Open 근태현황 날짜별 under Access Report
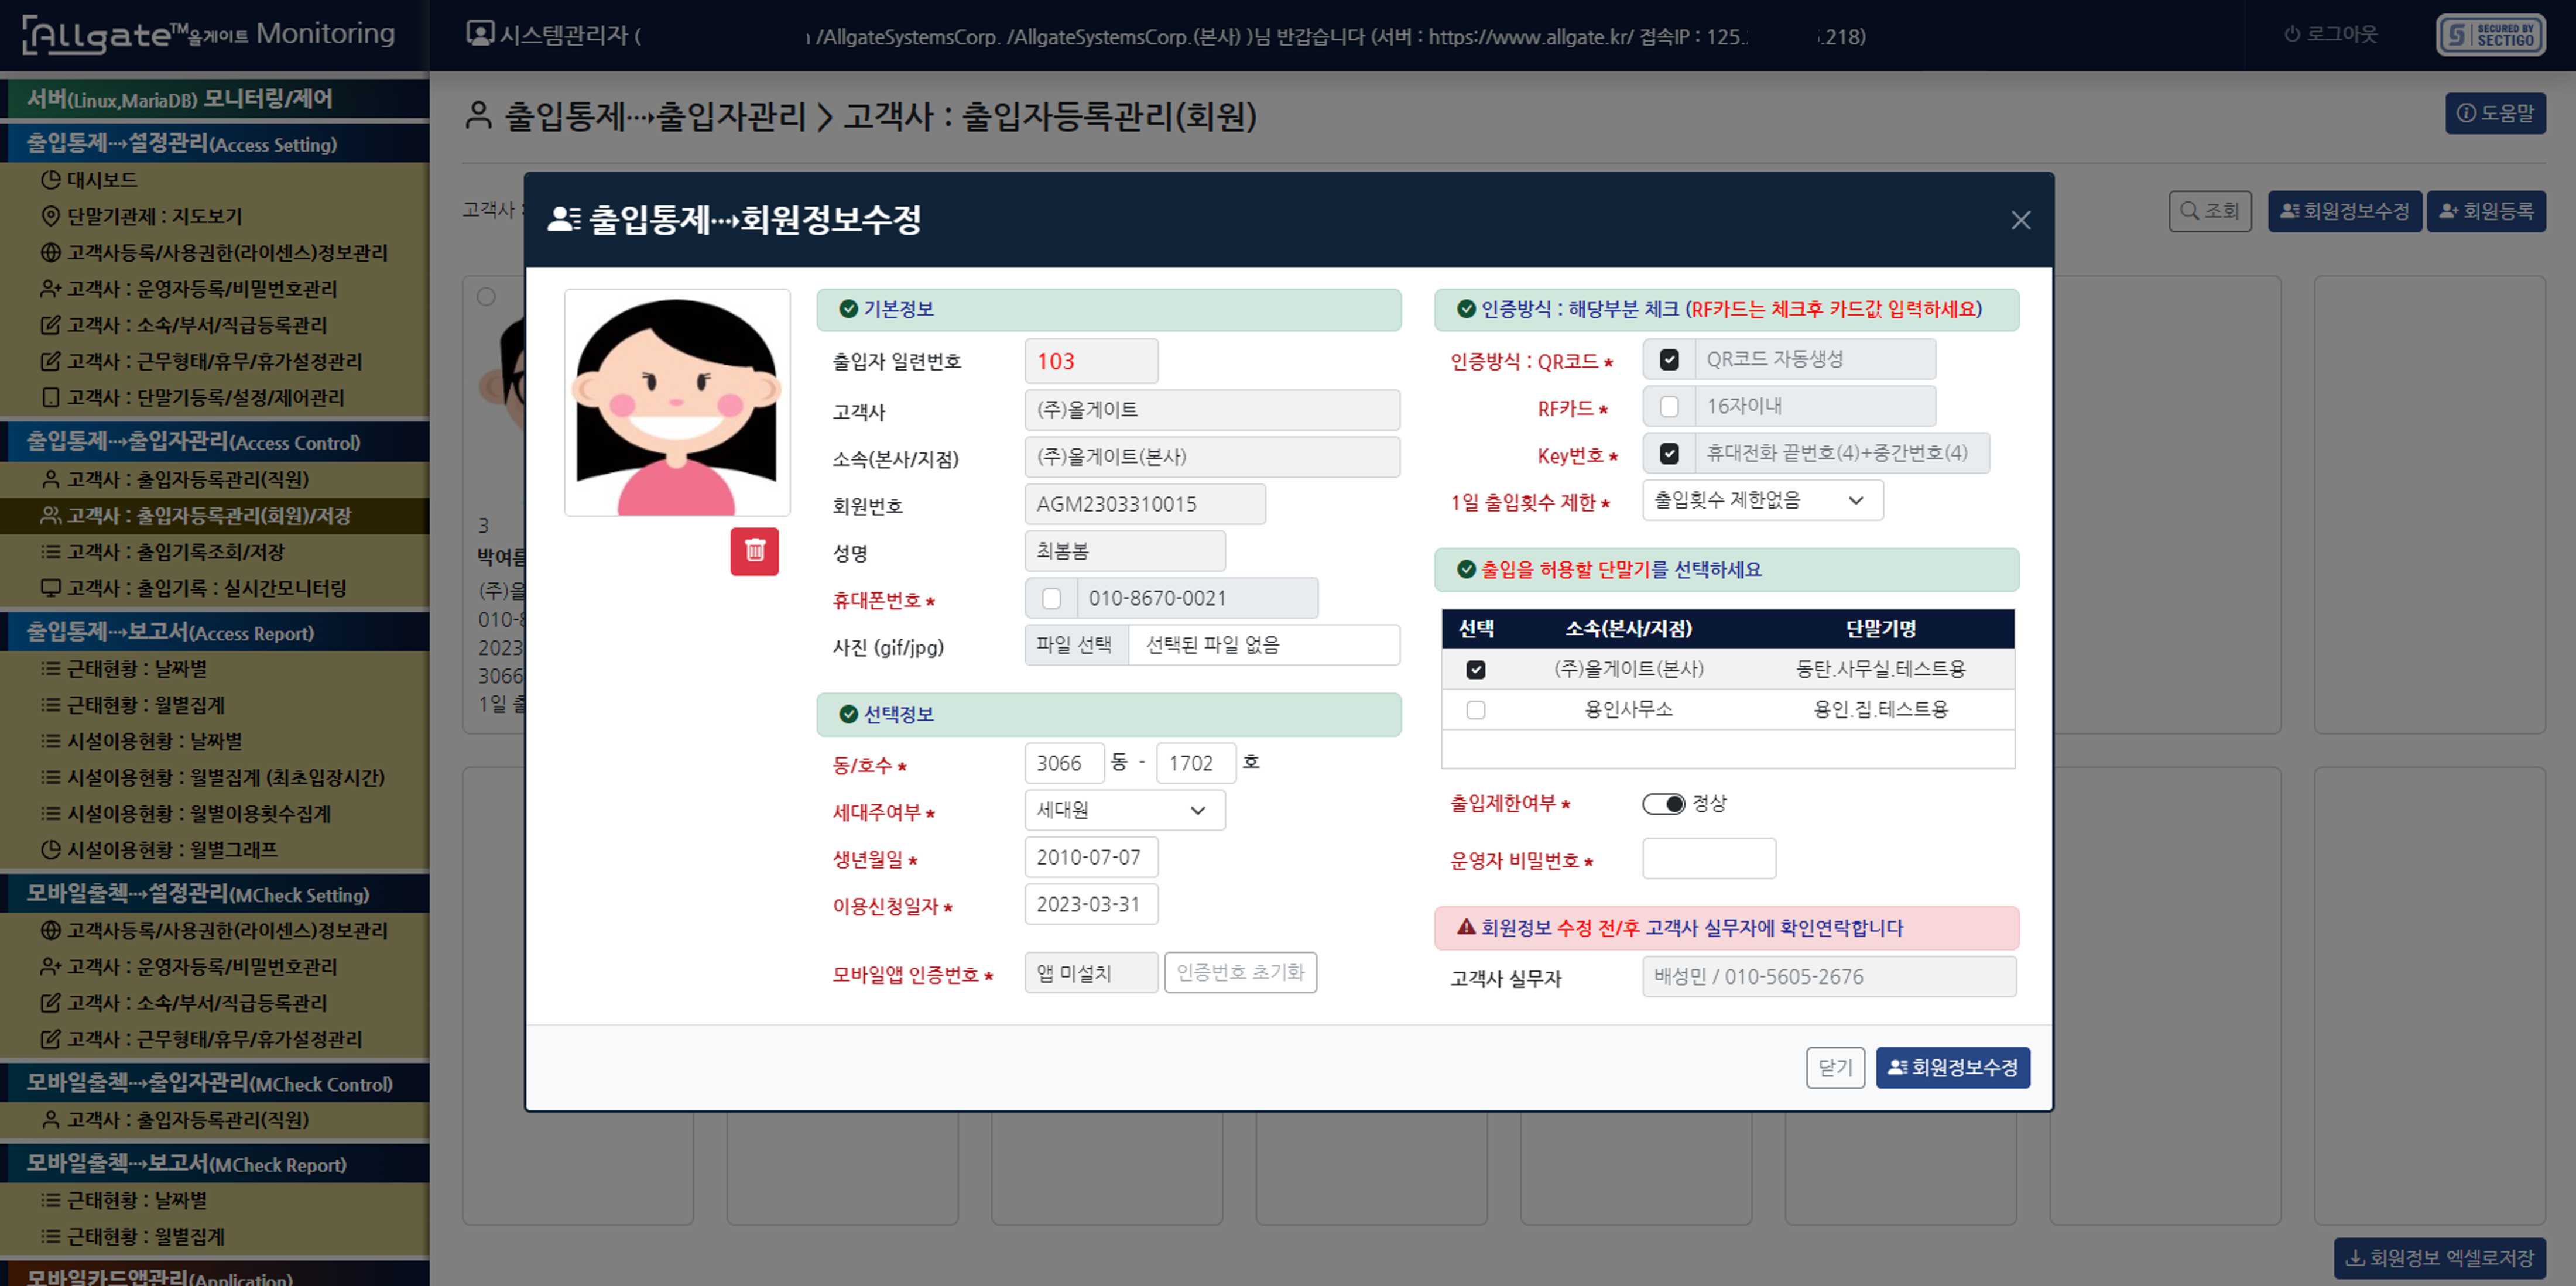 coord(124,668)
